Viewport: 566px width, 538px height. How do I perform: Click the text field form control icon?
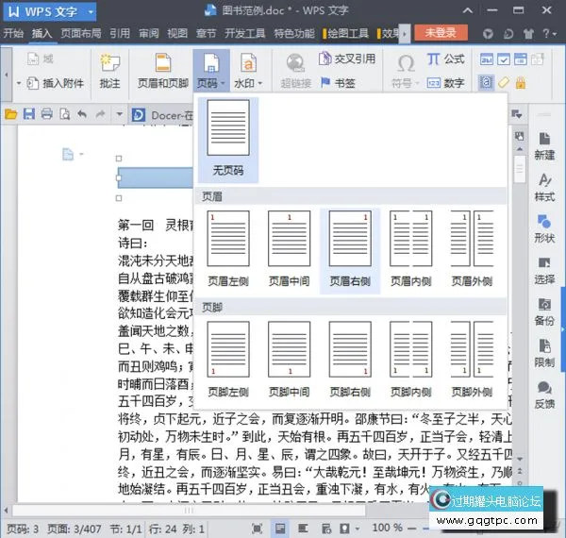487,59
